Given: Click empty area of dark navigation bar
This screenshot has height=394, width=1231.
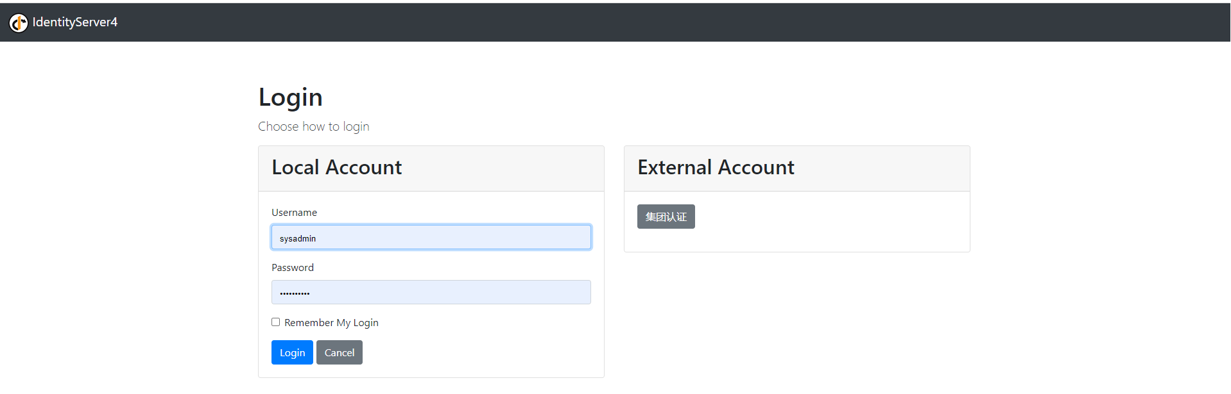Looking at the screenshot, I should pyautogui.click(x=642, y=22).
